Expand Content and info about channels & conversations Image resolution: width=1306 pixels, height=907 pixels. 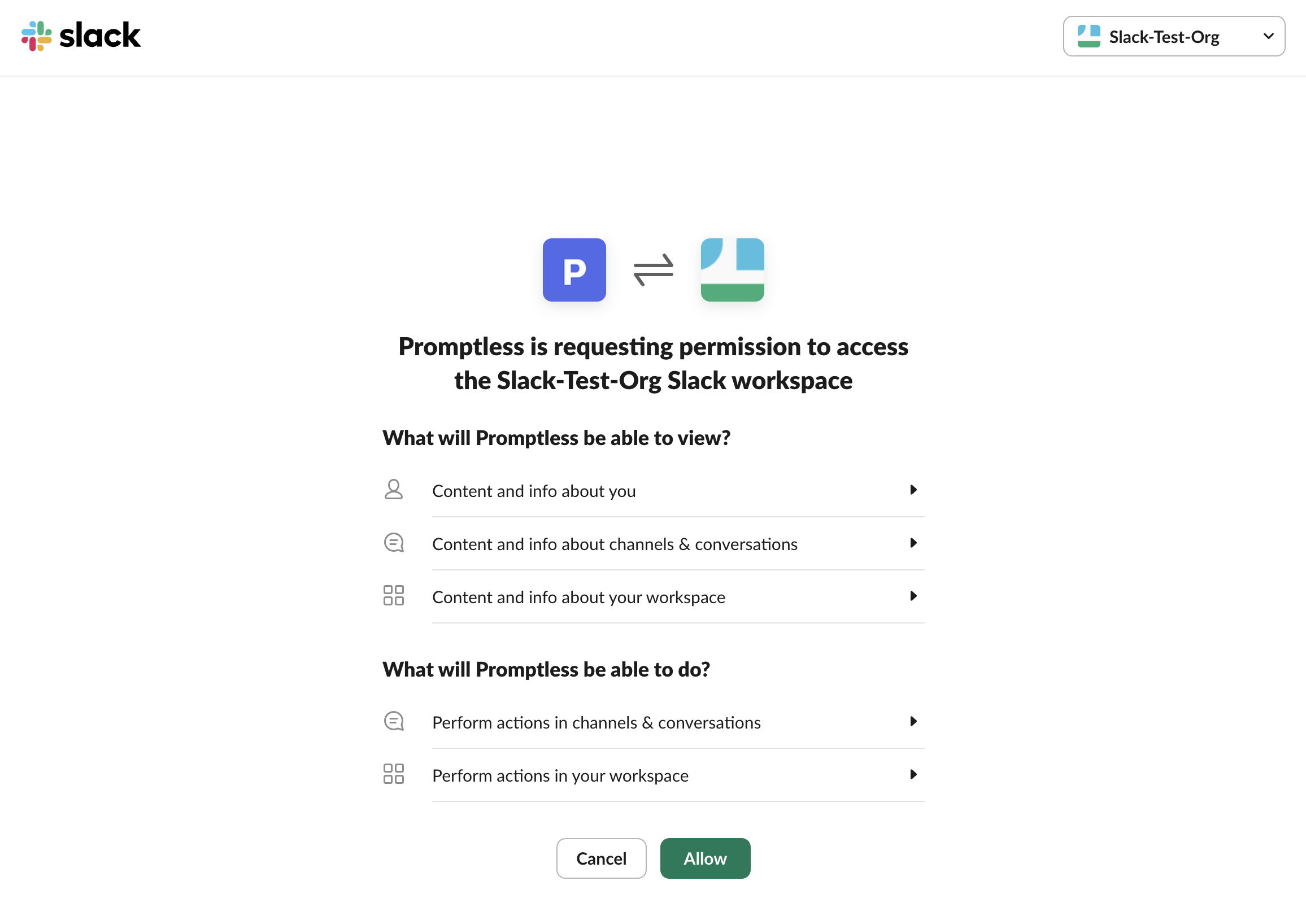[913, 543]
